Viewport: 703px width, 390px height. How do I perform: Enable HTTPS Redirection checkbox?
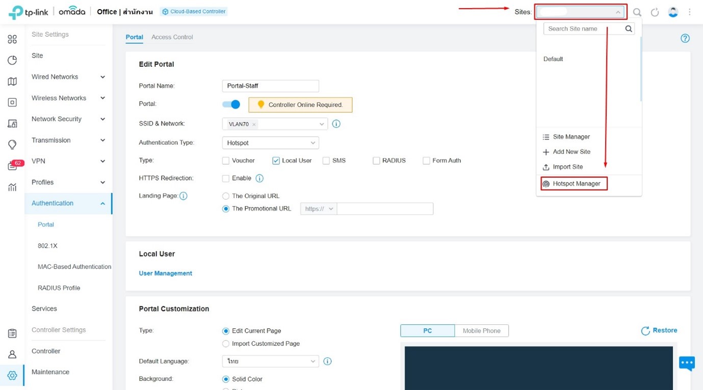(226, 178)
